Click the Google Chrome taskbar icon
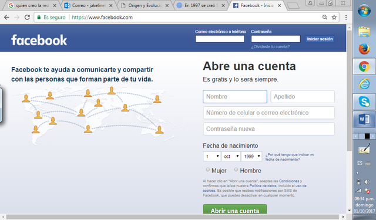The height and width of the screenshot is (220, 376). pyautogui.click(x=364, y=66)
